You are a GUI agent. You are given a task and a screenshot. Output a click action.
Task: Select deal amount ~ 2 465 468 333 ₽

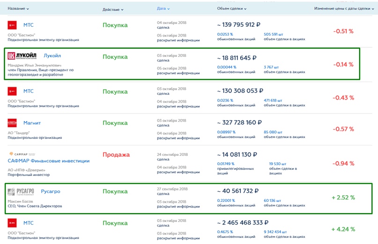[x=243, y=223]
